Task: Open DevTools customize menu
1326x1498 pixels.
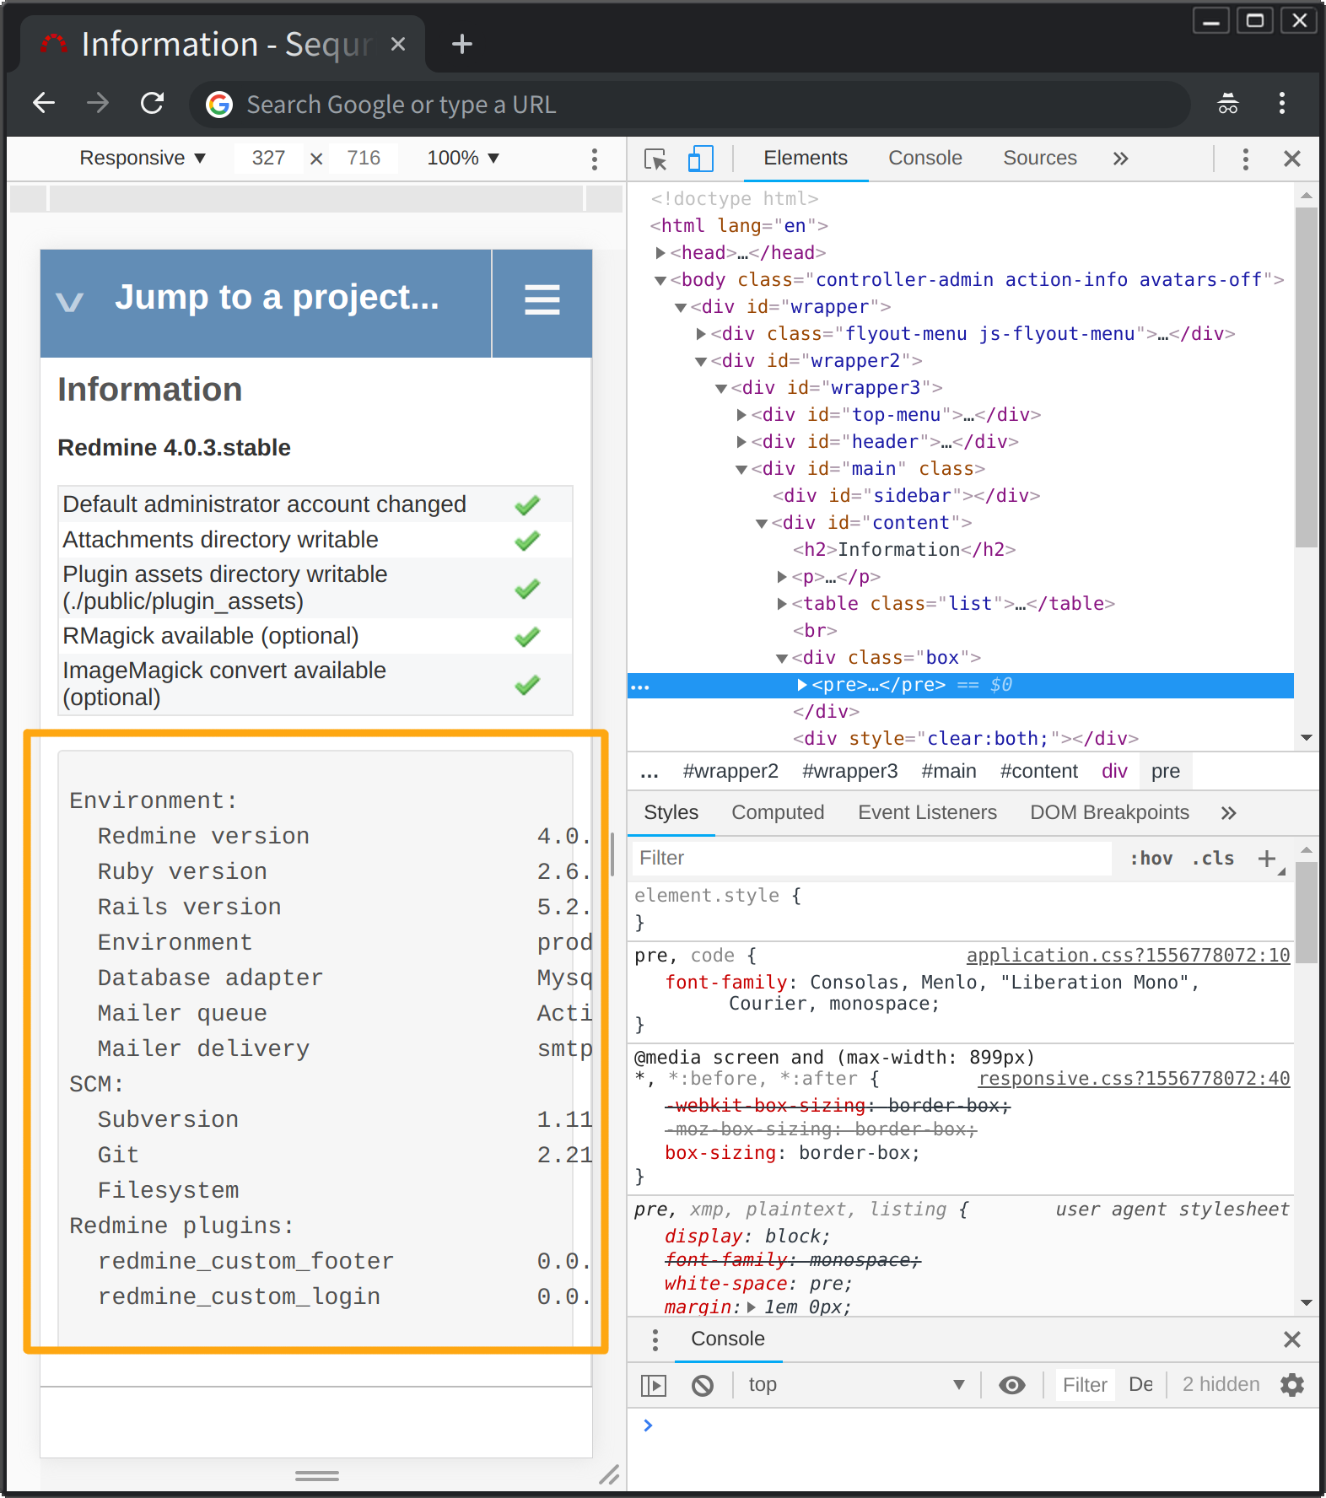Action: [x=1246, y=159]
